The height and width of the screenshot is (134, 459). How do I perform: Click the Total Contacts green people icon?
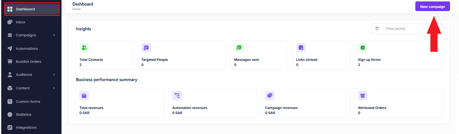[x=84, y=48]
